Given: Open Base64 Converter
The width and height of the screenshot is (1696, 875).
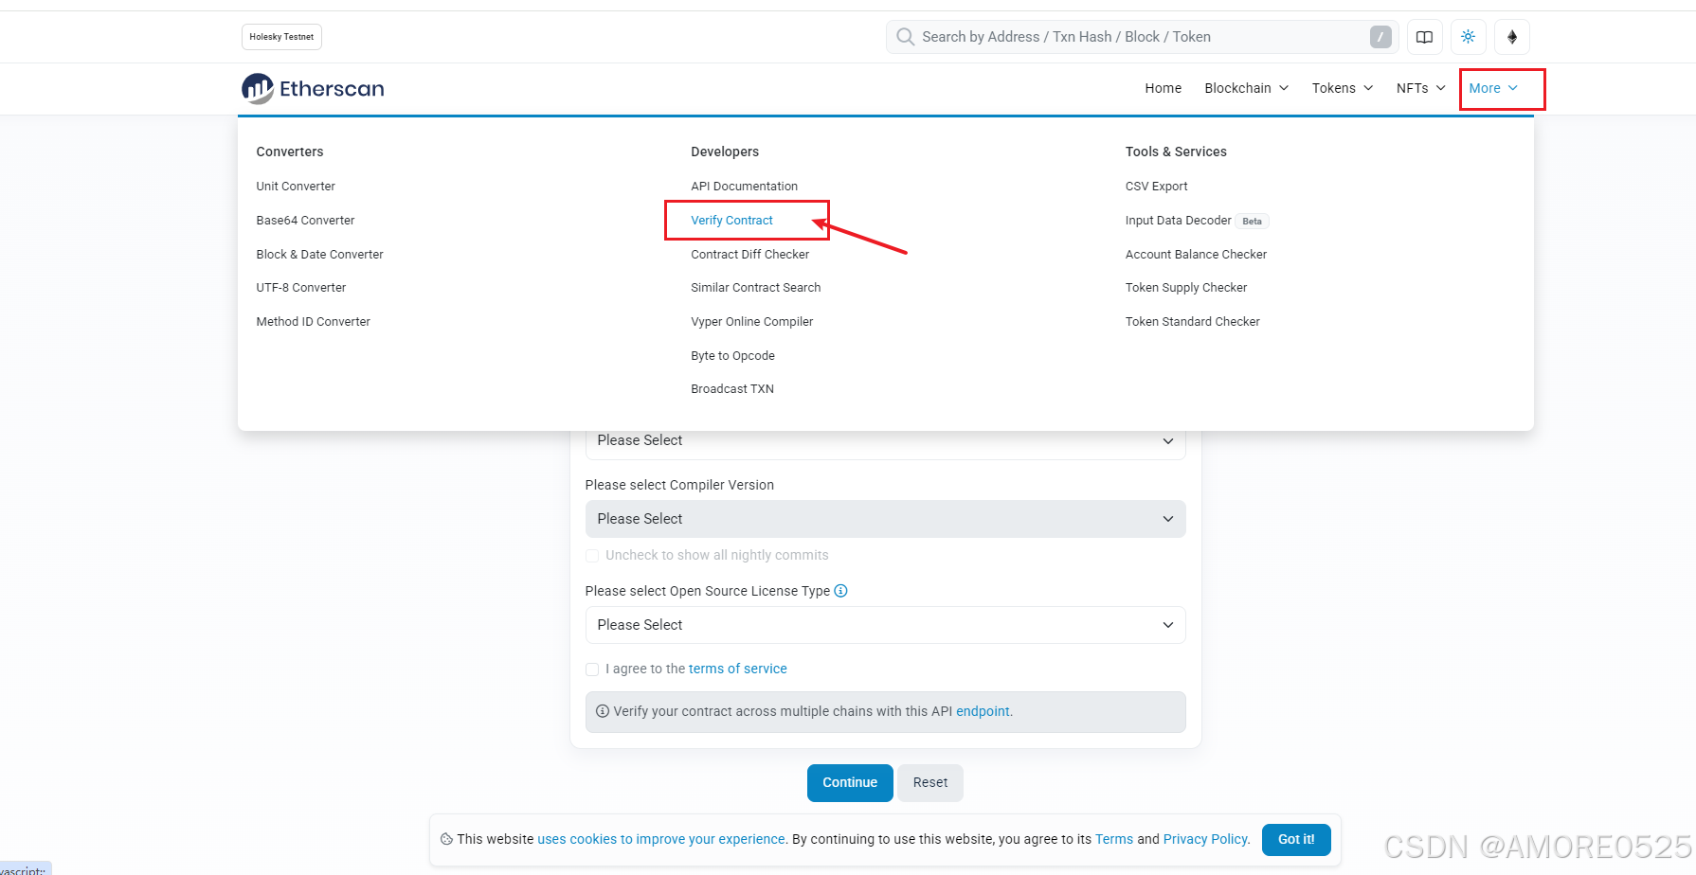Looking at the screenshot, I should [x=305, y=221].
